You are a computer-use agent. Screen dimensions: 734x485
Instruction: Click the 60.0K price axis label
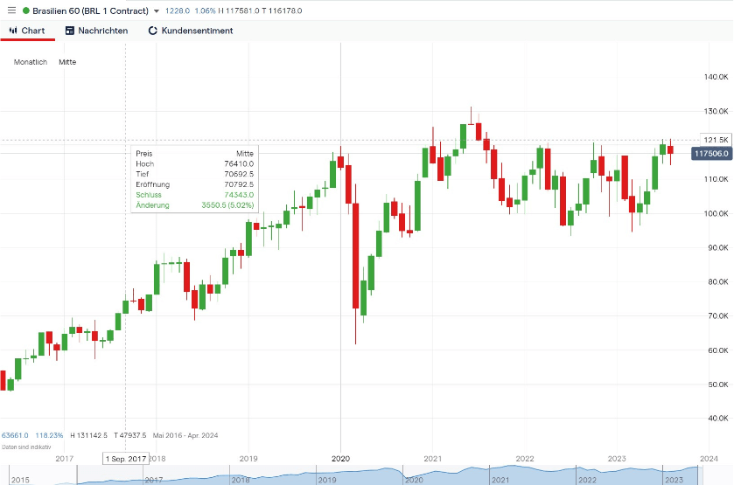[717, 350]
